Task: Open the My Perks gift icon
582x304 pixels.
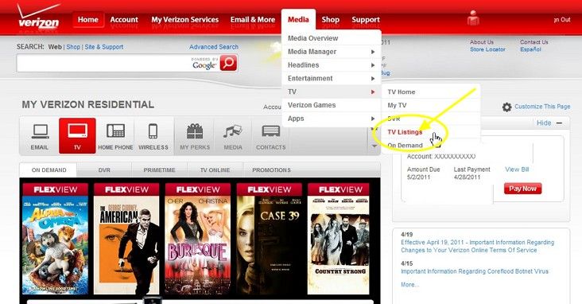Action: (x=195, y=136)
